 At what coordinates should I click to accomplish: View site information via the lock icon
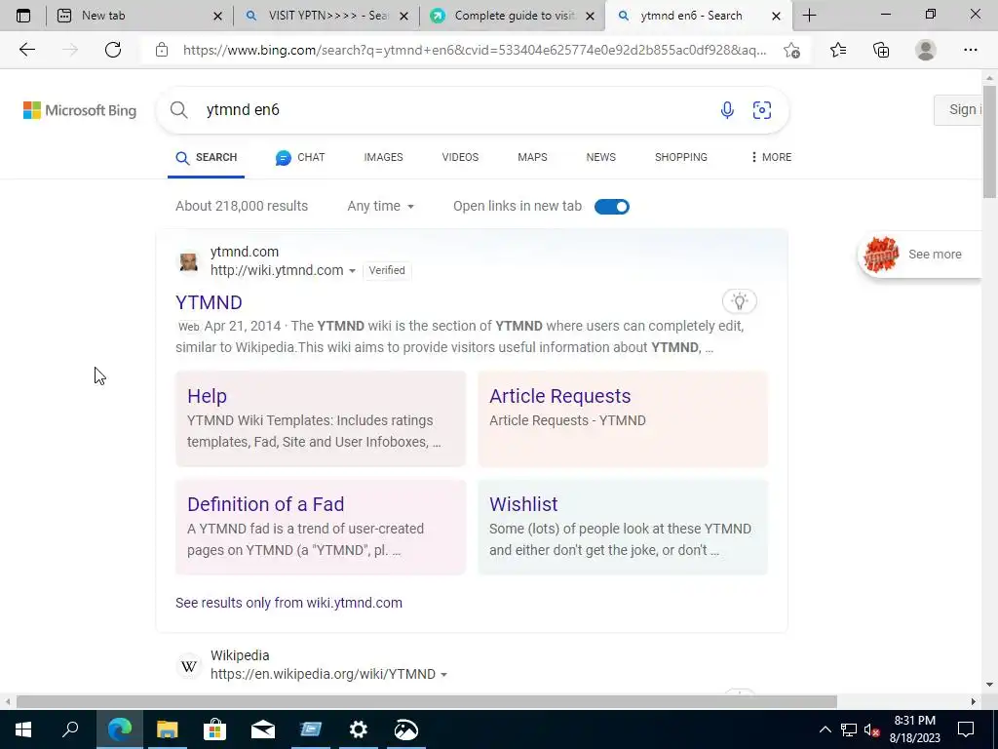[162, 50]
